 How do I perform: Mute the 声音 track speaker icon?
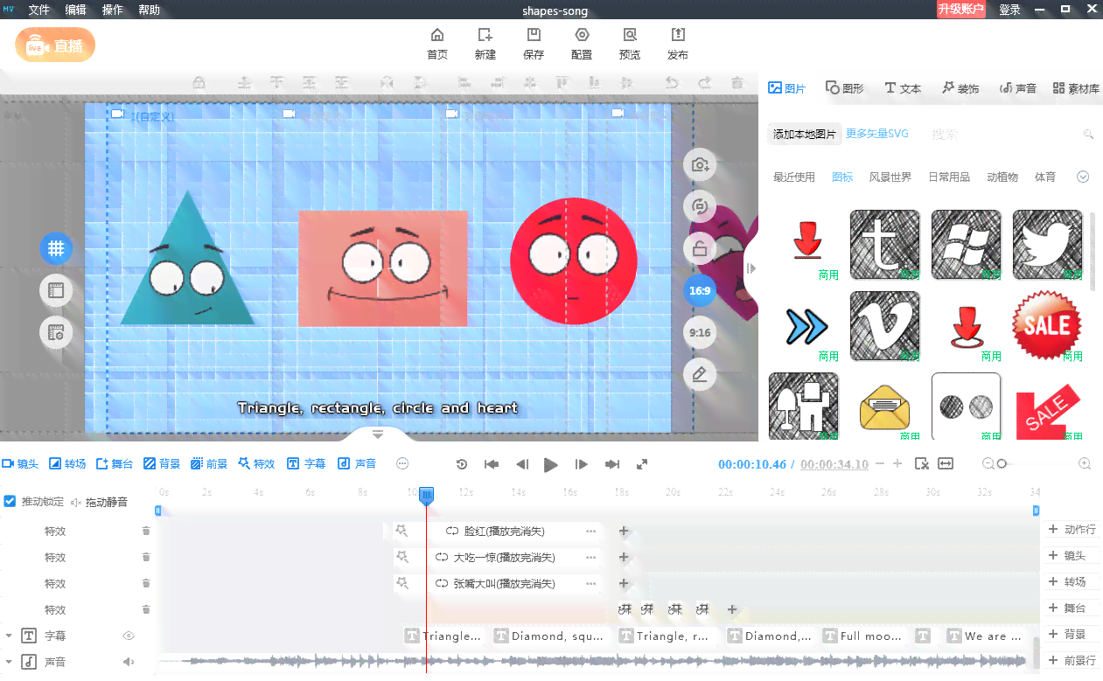point(128,662)
